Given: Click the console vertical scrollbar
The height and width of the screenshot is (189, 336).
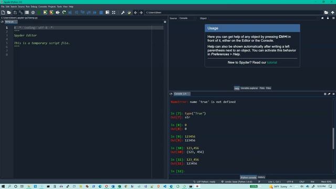Looking at the screenshot, I should click(333, 138).
